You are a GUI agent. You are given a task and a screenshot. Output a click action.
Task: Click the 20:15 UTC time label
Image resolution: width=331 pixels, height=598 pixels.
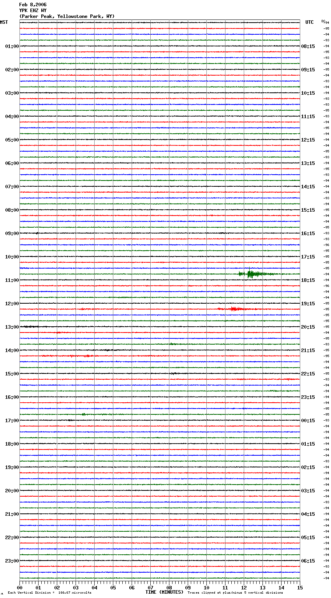pos(308,327)
